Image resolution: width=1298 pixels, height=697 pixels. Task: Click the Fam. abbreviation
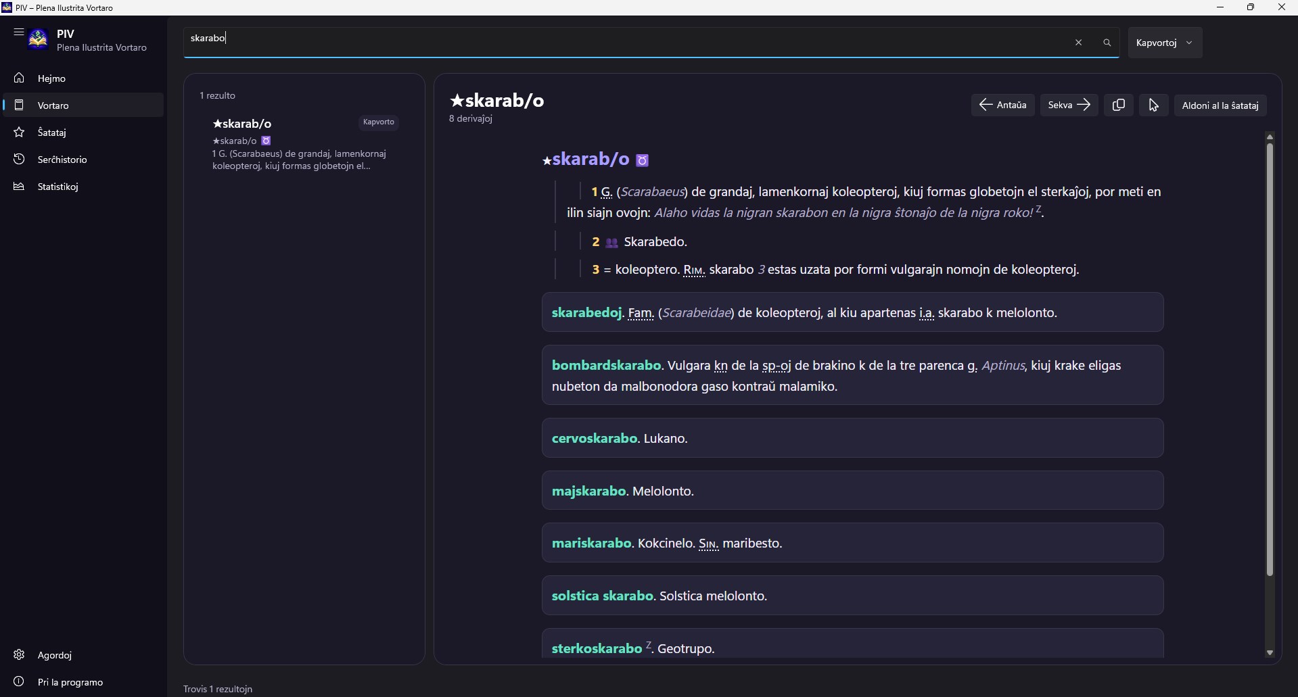[x=641, y=313]
